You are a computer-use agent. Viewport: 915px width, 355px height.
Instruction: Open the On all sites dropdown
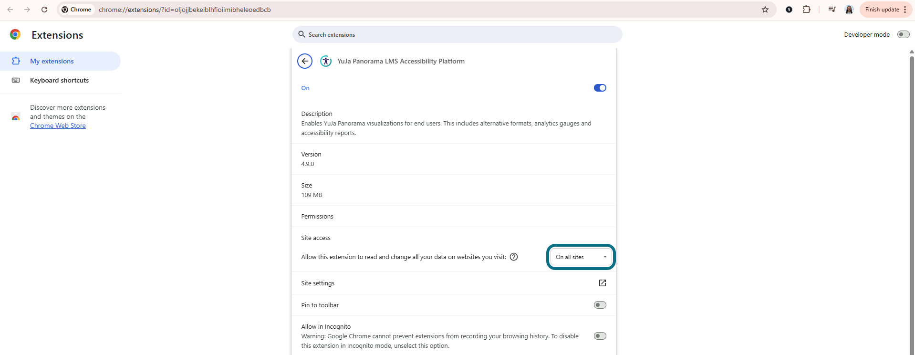pyautogui.click(x=581, y=257)
